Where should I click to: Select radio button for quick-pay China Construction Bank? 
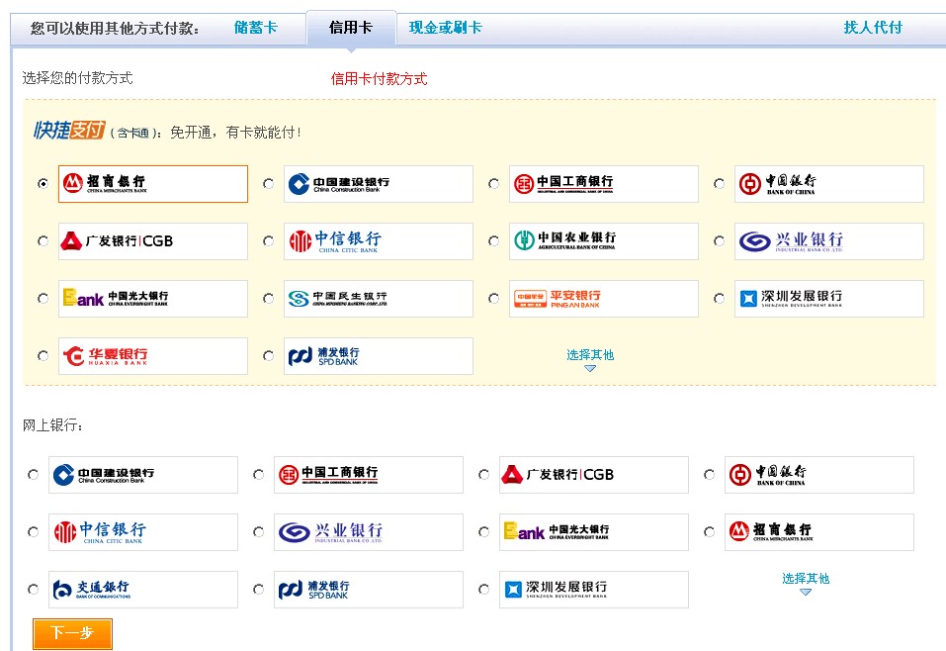(269, 184)
